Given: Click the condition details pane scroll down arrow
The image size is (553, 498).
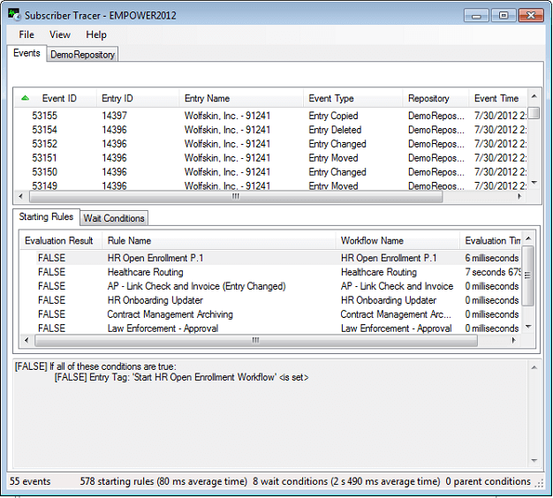Looking at the screenshot, I should 534,461.
